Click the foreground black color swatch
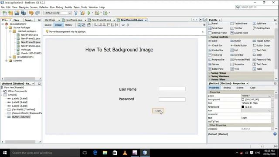The width and height of the screenshot is (279, 157). (x=243, y=107)
